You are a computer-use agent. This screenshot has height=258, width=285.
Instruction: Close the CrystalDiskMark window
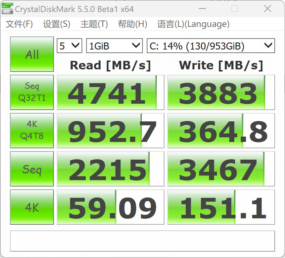pyautogui.click(x=268, y=8)
